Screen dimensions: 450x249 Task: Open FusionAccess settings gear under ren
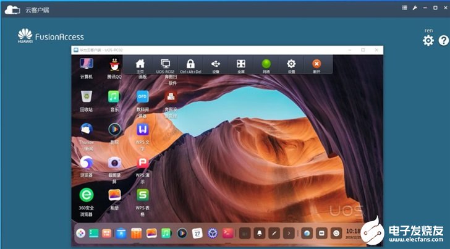428,40
